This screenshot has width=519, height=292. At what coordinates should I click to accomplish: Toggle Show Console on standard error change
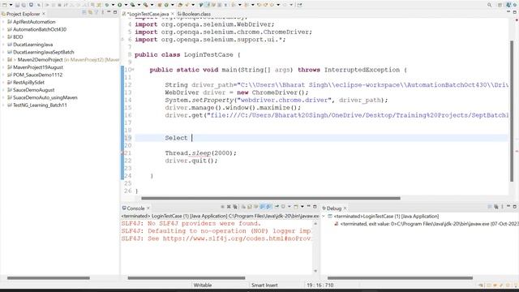coord(268,207)
